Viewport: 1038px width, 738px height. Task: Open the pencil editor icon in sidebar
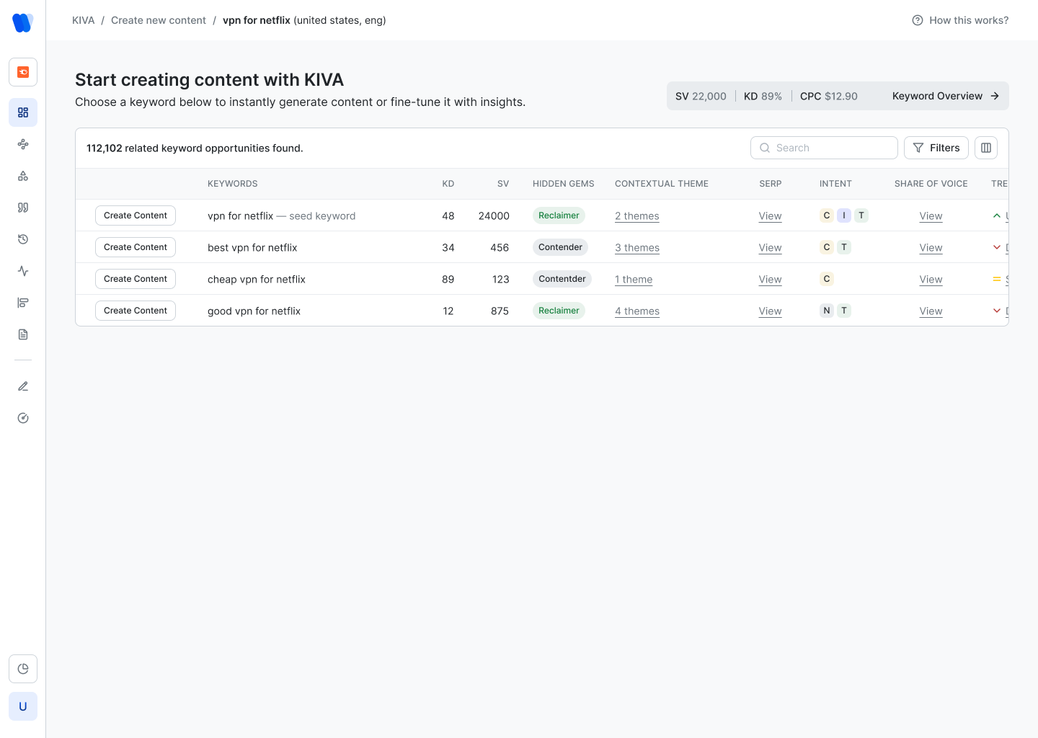23,386
